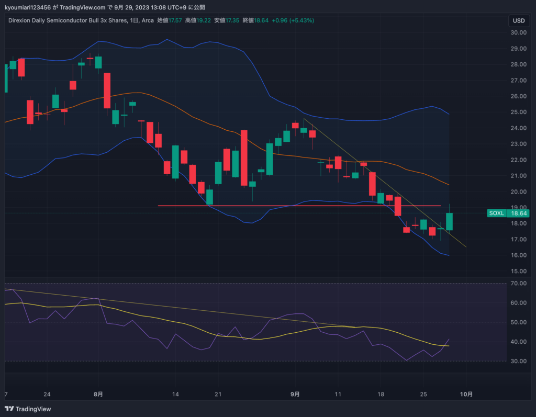Click the 安値17.35 low value
Viewport: 536px width, 417px height.
tap(227, 20)
